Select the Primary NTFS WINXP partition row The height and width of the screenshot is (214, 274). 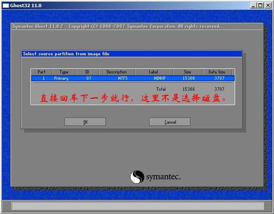(x=133, y=78)
